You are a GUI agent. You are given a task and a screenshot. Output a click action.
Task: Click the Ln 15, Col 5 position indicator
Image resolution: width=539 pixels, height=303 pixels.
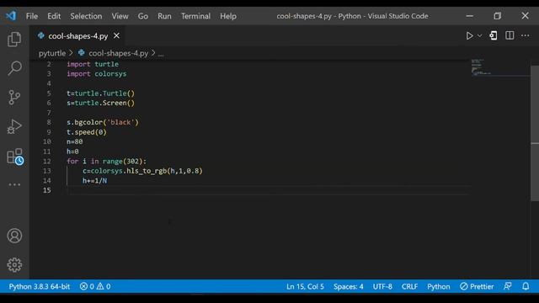[305, 286]
